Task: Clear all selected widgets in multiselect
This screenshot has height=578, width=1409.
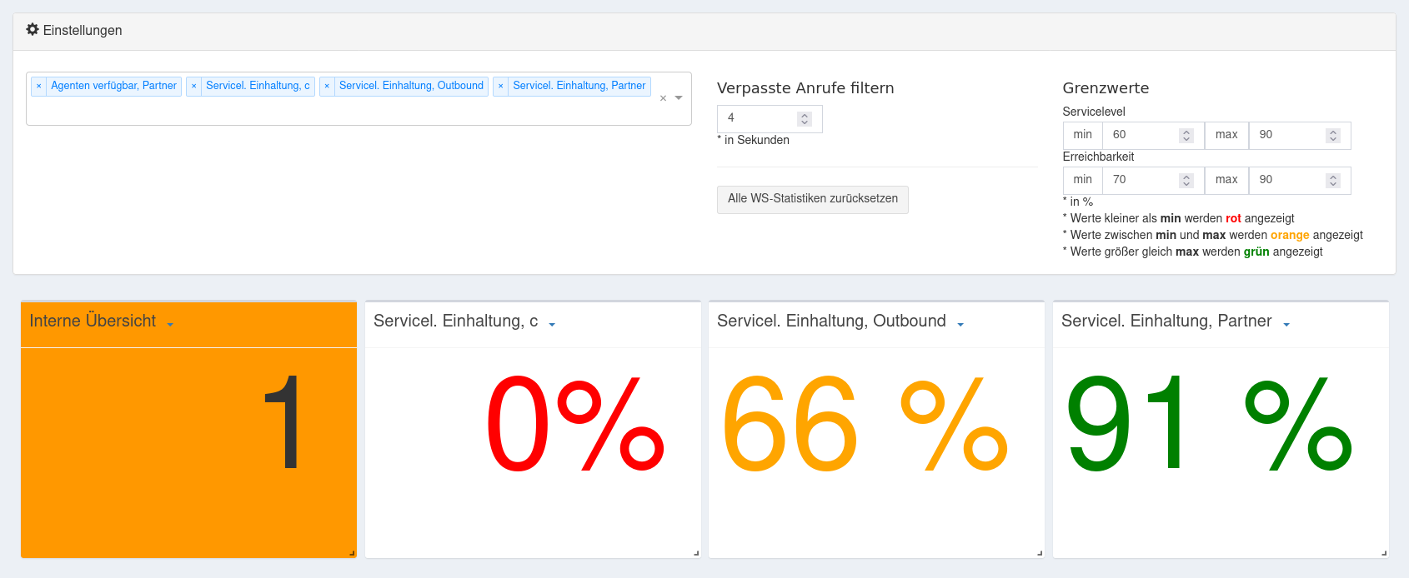Action: coord(663,98)
